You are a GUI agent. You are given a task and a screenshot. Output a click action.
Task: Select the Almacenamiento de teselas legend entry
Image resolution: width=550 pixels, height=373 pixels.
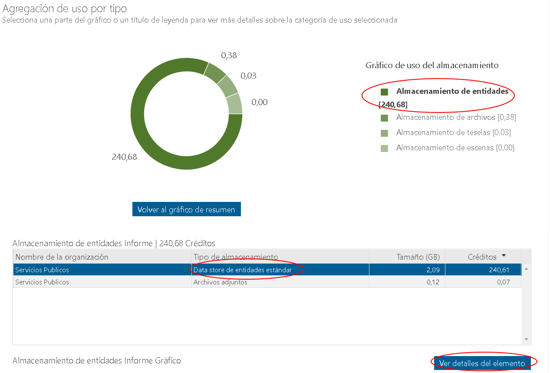click(451, 132)
